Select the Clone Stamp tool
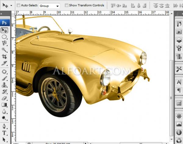 5,85
